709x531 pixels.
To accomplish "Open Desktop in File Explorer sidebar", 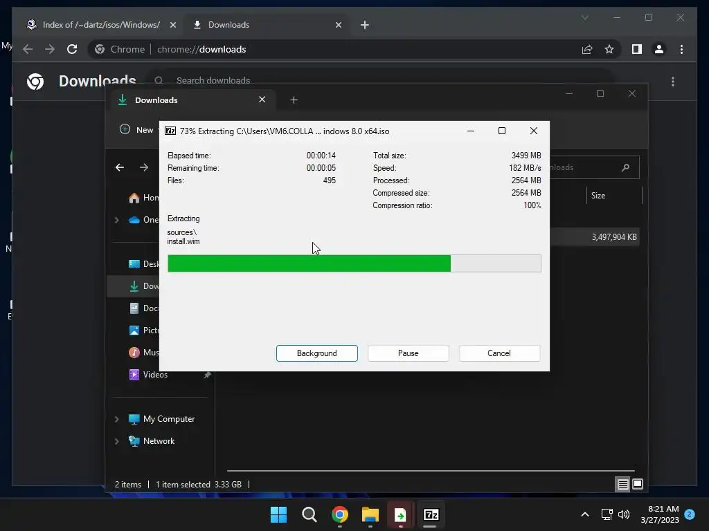I will [x=144, y=264].
